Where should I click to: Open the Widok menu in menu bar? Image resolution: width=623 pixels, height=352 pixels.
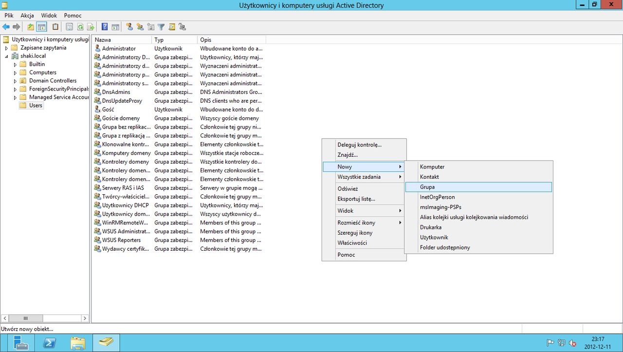[x=49, y=16]
